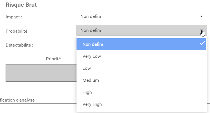Pick Medium in the dropdown list
Viewport: 210px width, 113px height.
[x=91, y=80]
